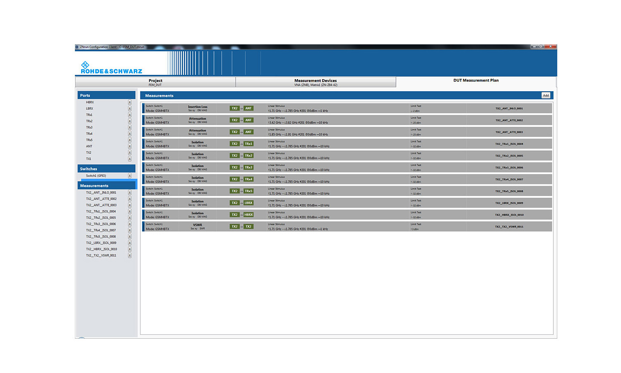The image size is (621, 373).
Task: Remove Switch1 (GPIO) with its X button
Action: [130, 176]
